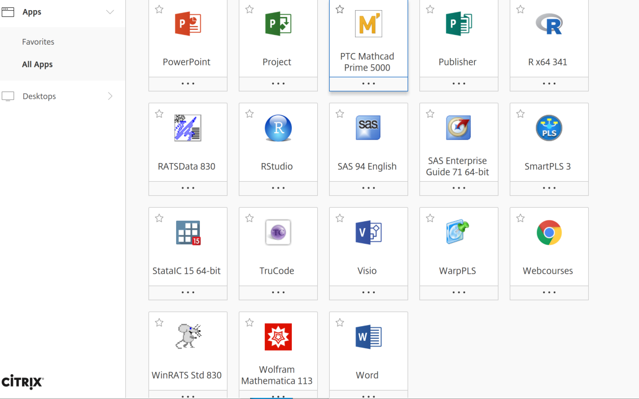Select Favorites in the sidebar
This screenshot has width=639, height=399.
tap(38, 42)
